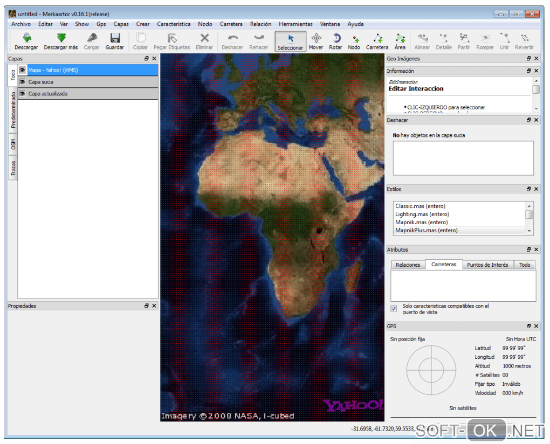Hide the Capa sucia layer
This screenshot has width=550, height=444.
23,82
